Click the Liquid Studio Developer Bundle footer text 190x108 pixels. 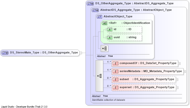pos(24,107)
